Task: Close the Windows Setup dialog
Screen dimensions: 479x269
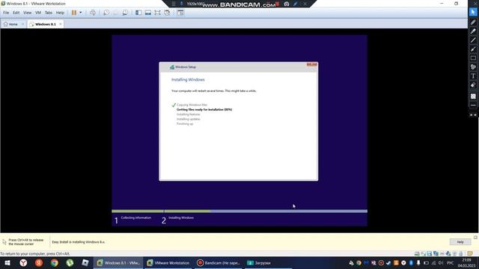Action: (312, 64)
